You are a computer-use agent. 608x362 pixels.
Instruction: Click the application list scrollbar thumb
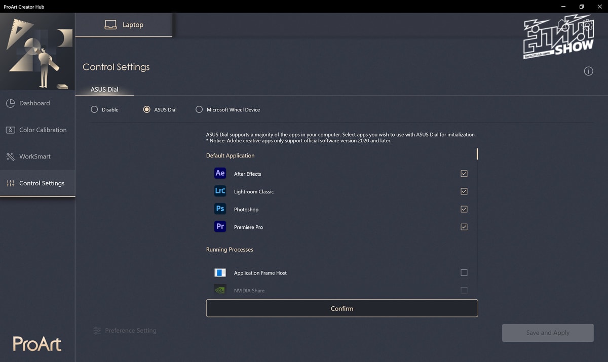(x=477, y=153)
